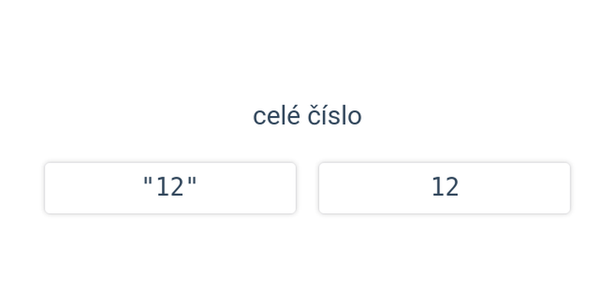
Task: Click the answer button showing "12" in quotes
Action: [170, 187]
